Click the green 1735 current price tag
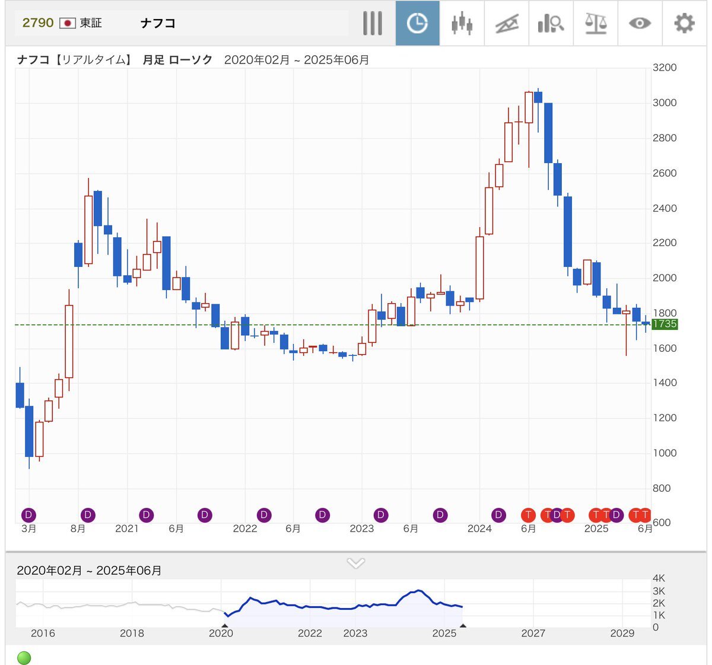This screenshot has width=712, height=665. pos(664,324)
